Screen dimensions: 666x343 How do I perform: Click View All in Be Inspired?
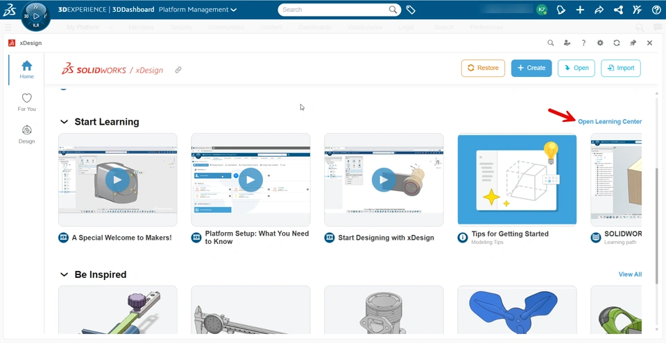(x=630, y=274)
